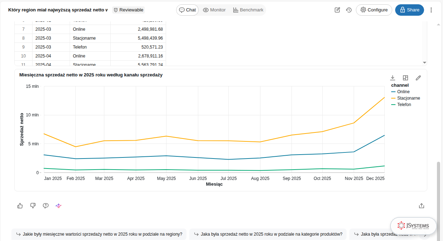Click the purple sparkle icon beside feedback icons
The image size is (443, 241).
pos(59,206)
